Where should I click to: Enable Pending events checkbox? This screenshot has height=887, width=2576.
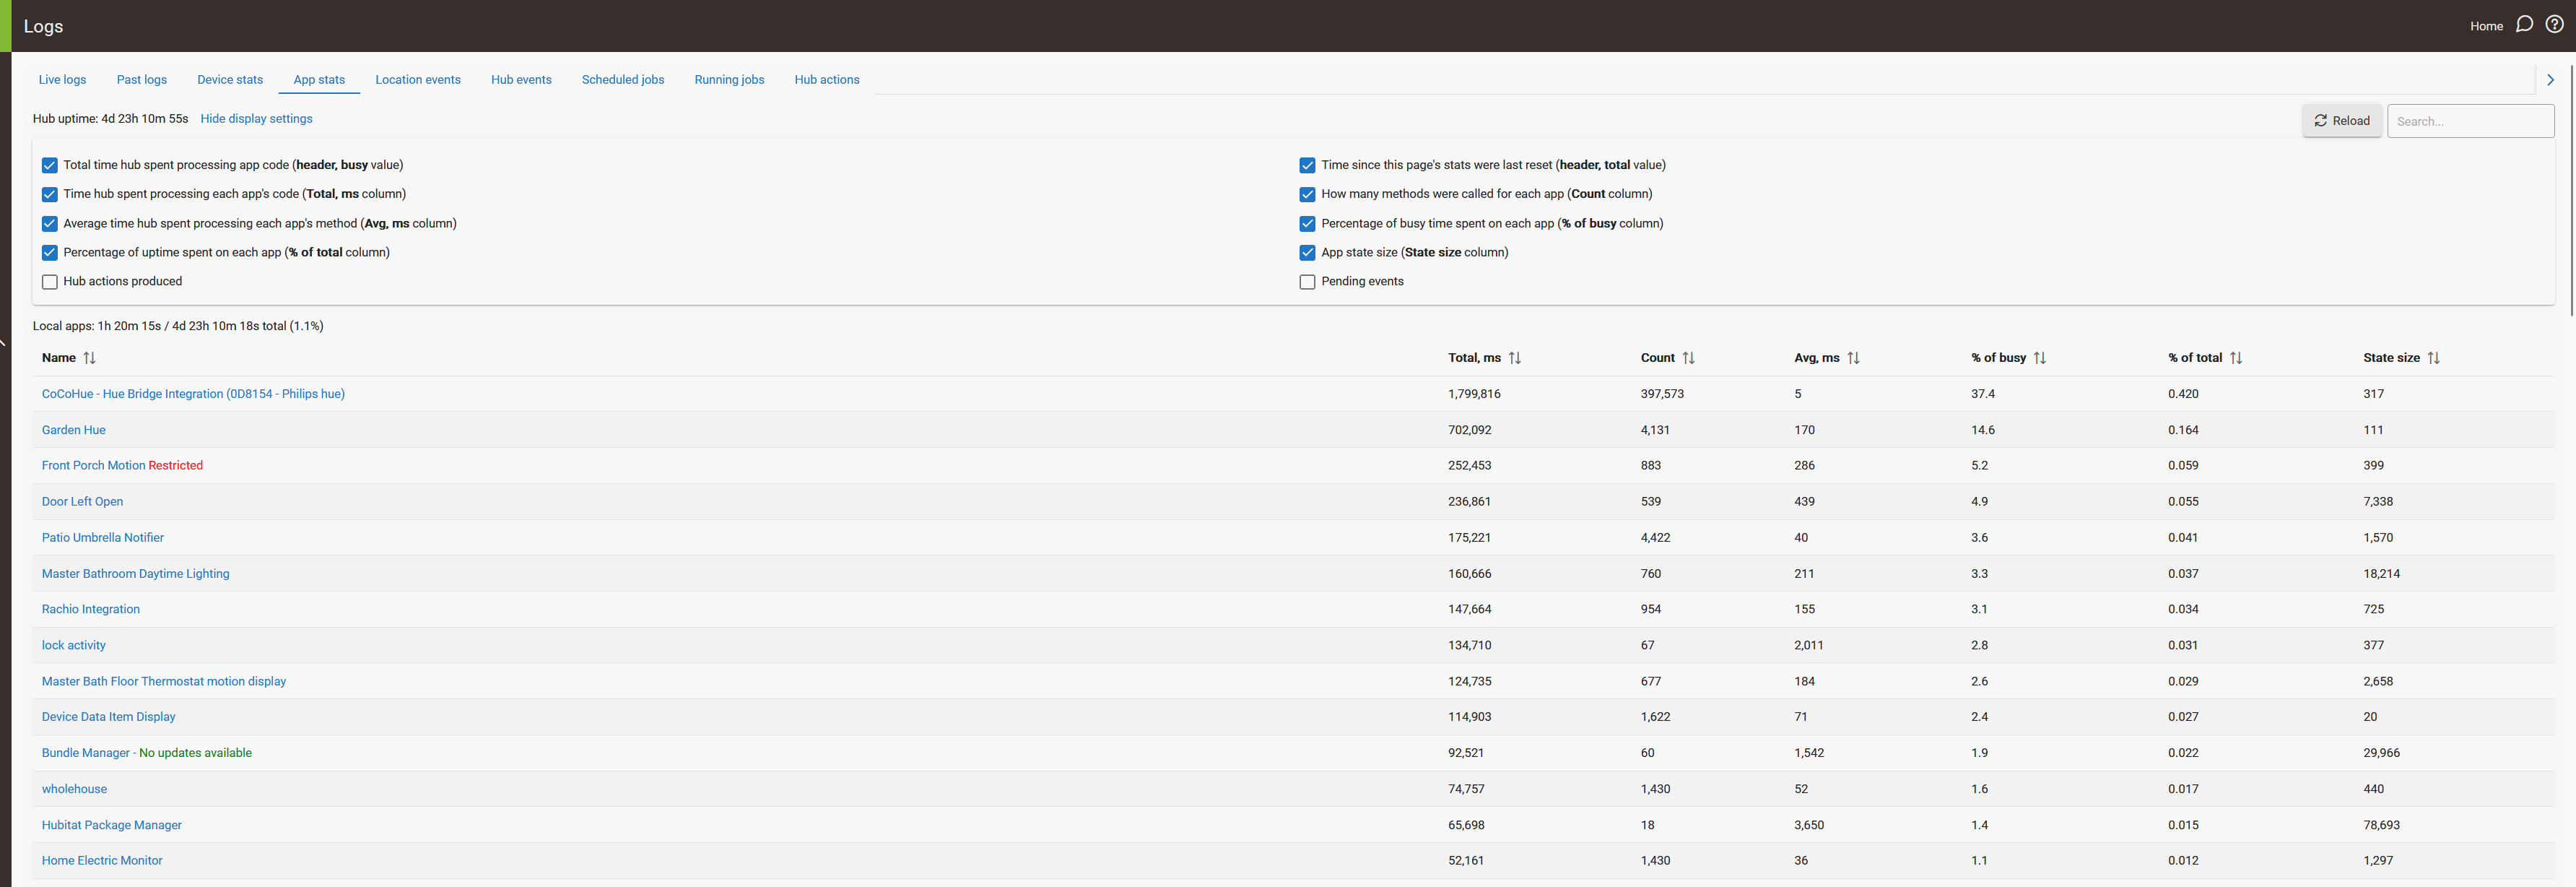pos(1307,282)
